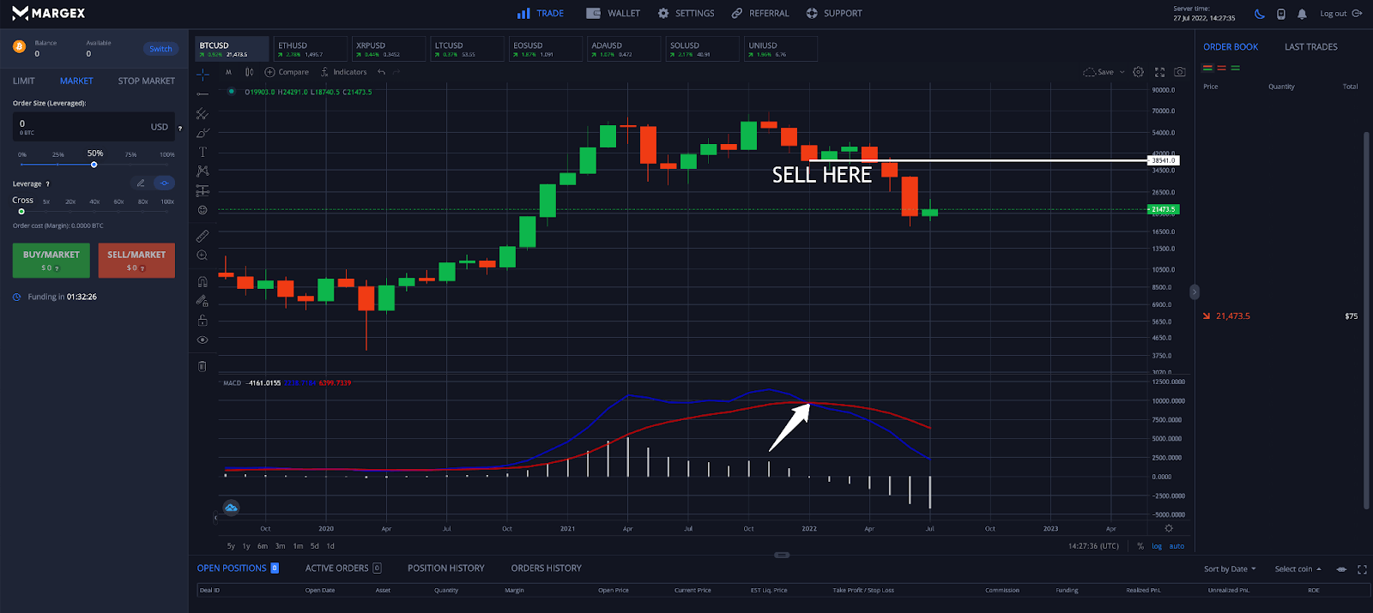Toggle dark mode moon icon
Image resolution: width=1373 pixels, height=613 pixels.
tap(1259, 14)
